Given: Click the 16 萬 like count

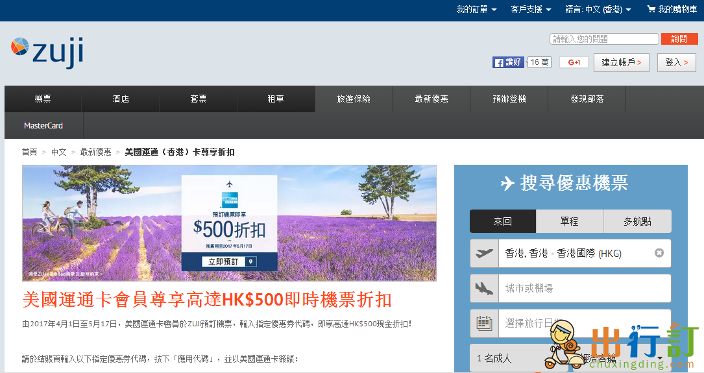Looking at the screenshot, I should [x=539, y=62].
